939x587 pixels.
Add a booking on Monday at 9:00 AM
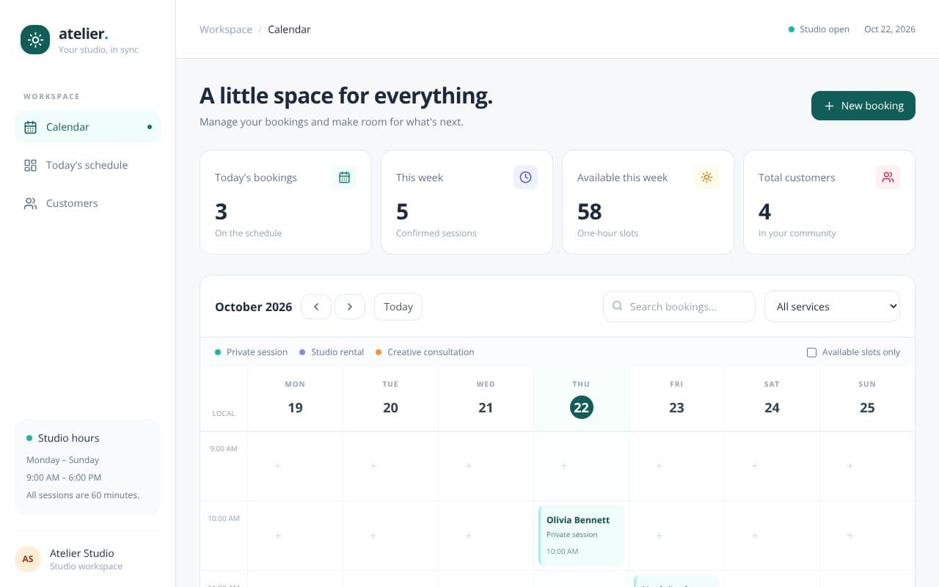click(278, 466)
